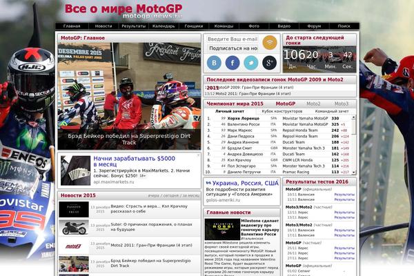
Task: Open Новости in navigation bar
Action: 103,26
